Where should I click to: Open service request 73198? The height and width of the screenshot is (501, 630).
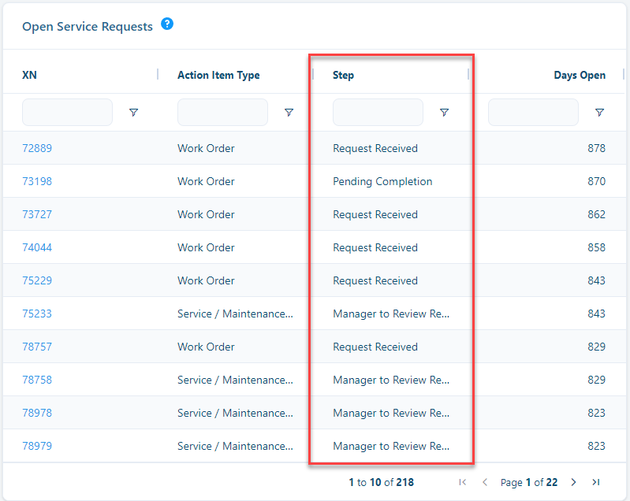37,181
